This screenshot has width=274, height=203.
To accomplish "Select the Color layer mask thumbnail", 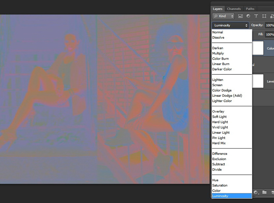I will click(258, 48).
